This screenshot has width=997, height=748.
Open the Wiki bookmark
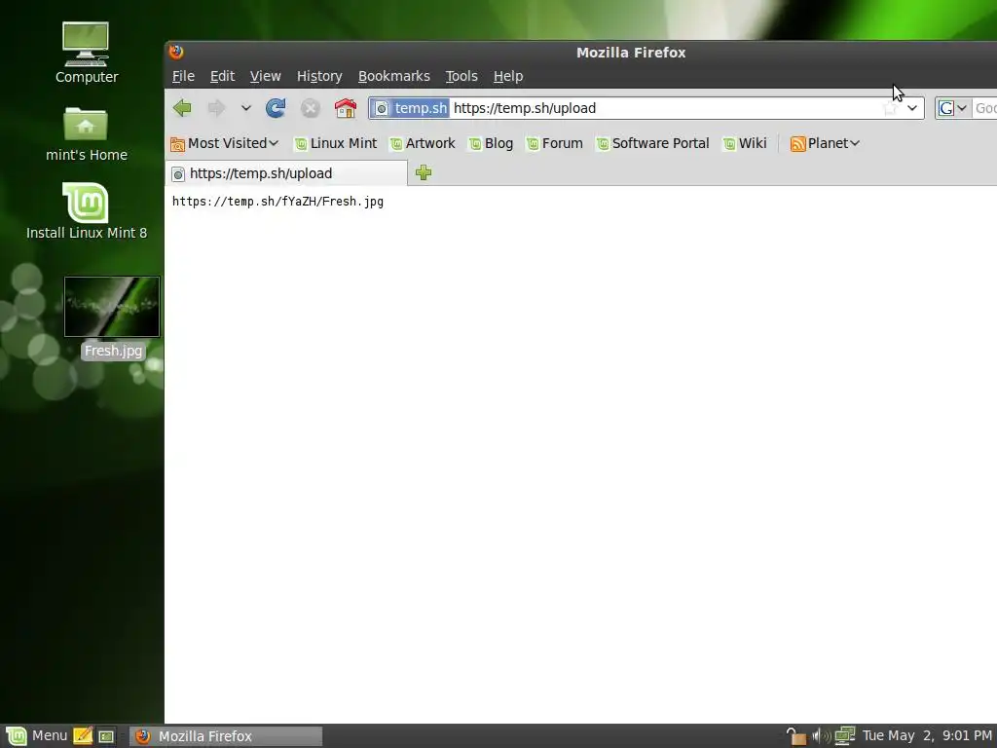point(745,144)
